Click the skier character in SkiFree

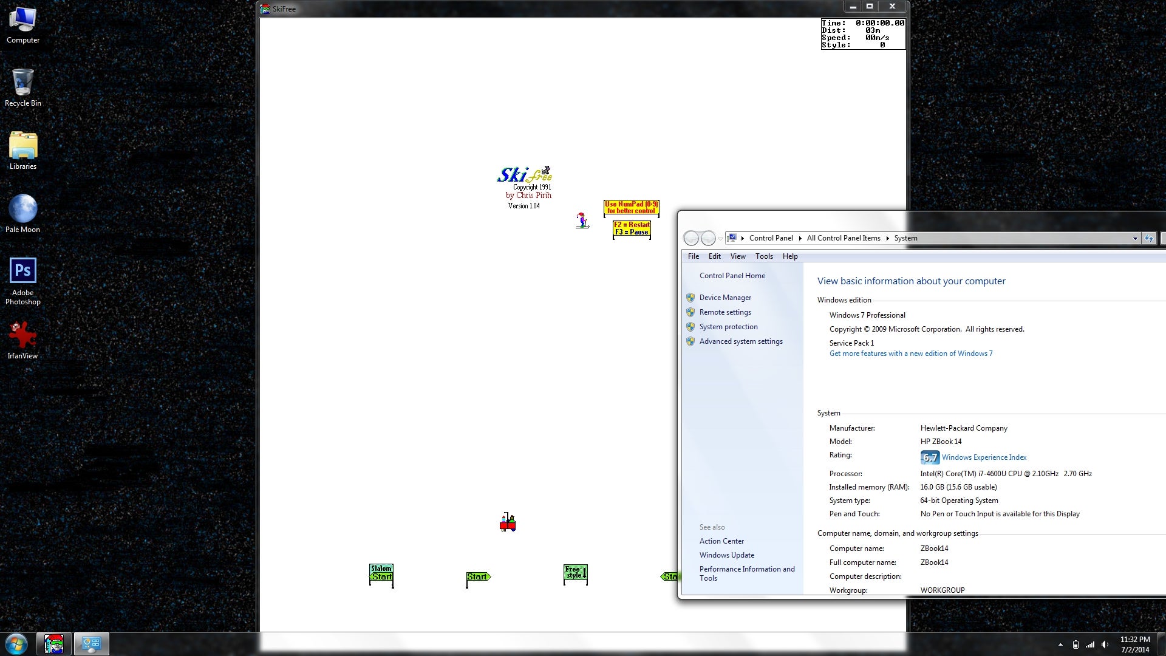tap(582, 220)
